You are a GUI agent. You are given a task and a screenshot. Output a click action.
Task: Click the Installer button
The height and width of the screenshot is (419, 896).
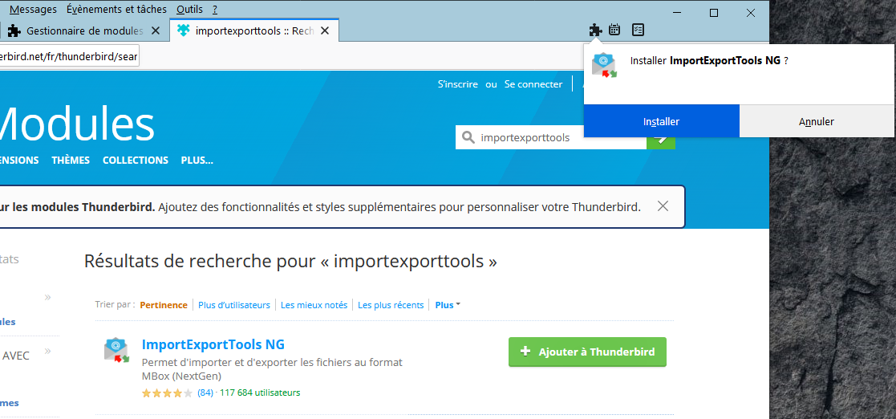[x=662, y=121]
